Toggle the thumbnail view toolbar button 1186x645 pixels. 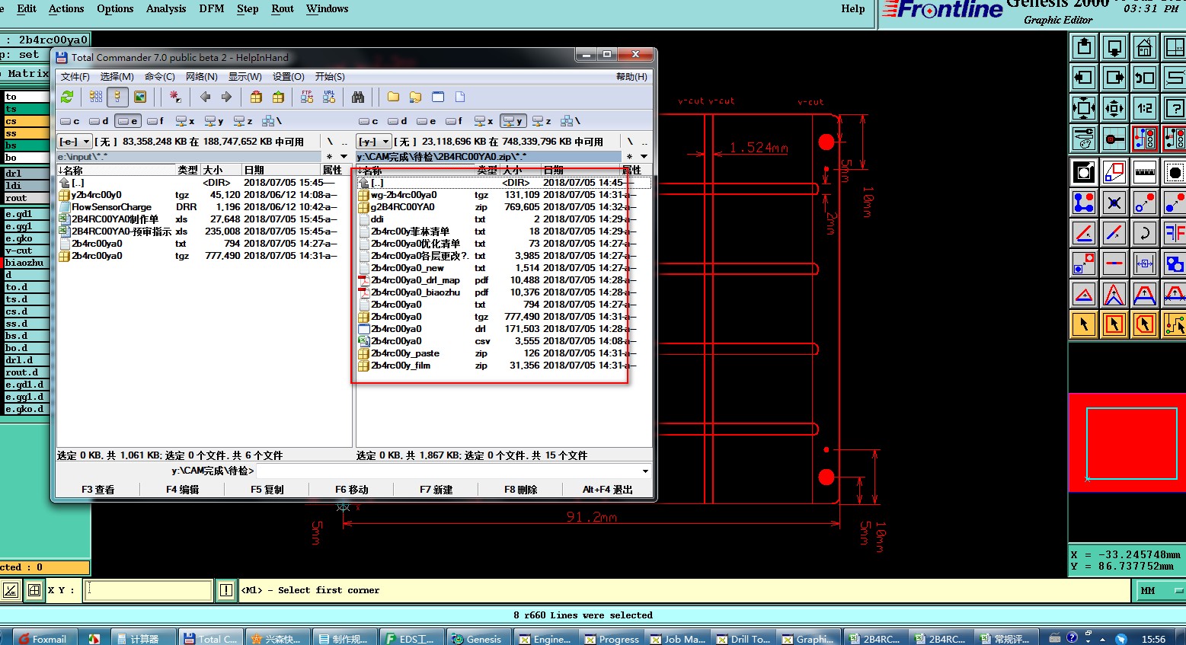(140, 97)
